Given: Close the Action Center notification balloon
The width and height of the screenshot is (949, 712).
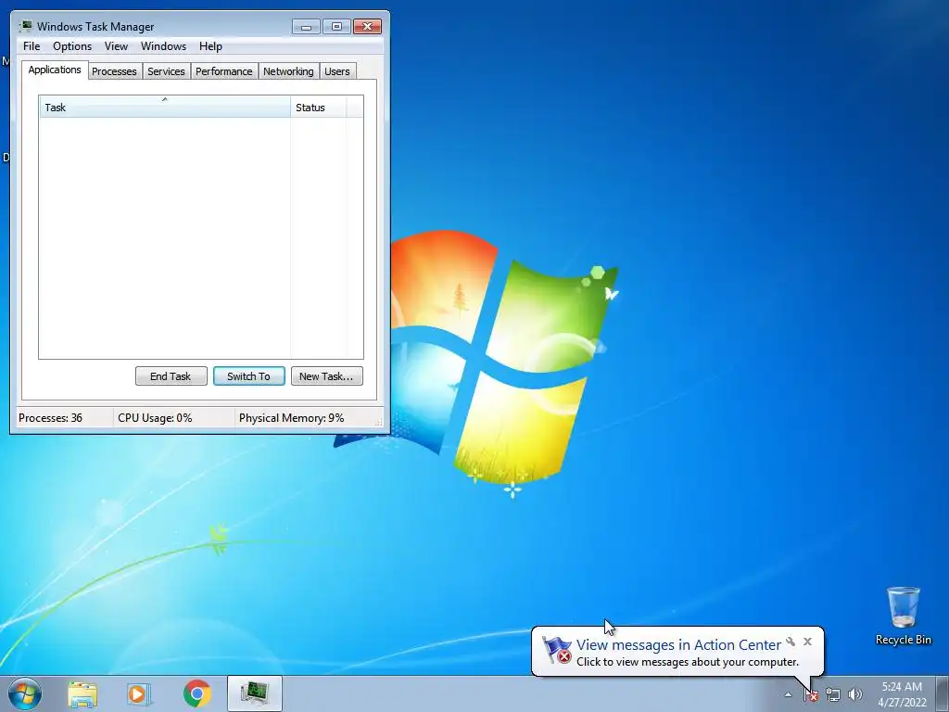Looking at the screenshot, I should click(x=807, y=642).
